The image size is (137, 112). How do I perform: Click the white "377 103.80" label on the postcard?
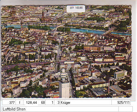click(x=76, y=9)
